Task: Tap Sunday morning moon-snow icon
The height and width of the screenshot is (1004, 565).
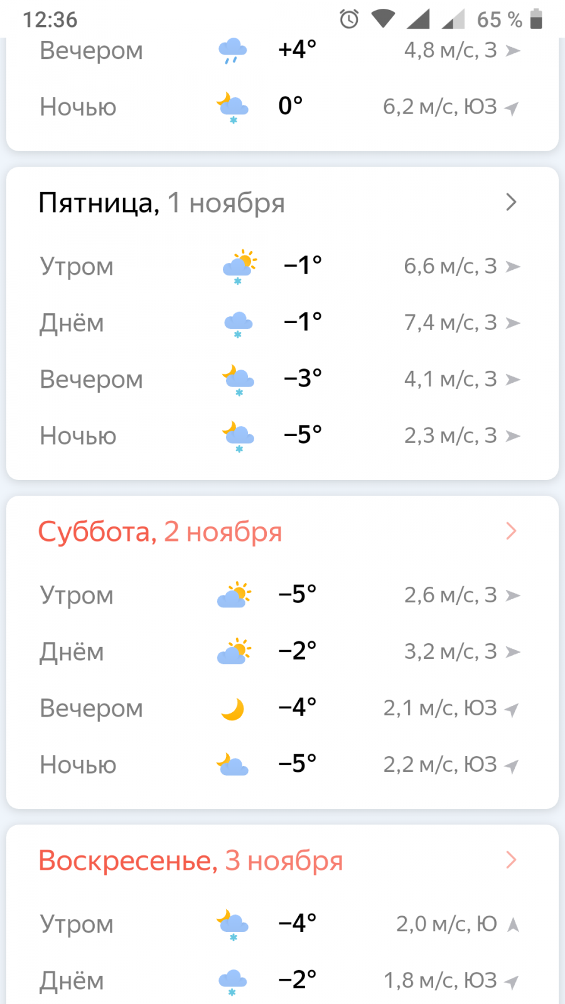Action: tap(233, 924)
